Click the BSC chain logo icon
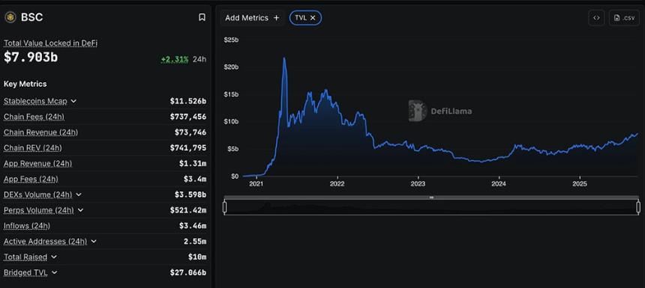 tap(10, 17)
